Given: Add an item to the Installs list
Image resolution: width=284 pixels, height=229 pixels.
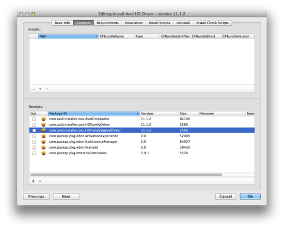Looking at the screenshot, I should [40, 89].
